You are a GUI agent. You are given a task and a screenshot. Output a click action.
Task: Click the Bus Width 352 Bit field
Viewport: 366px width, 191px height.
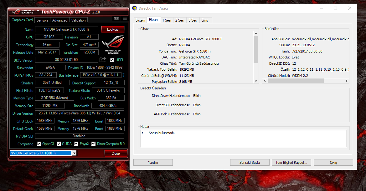(x=111, y=98)
